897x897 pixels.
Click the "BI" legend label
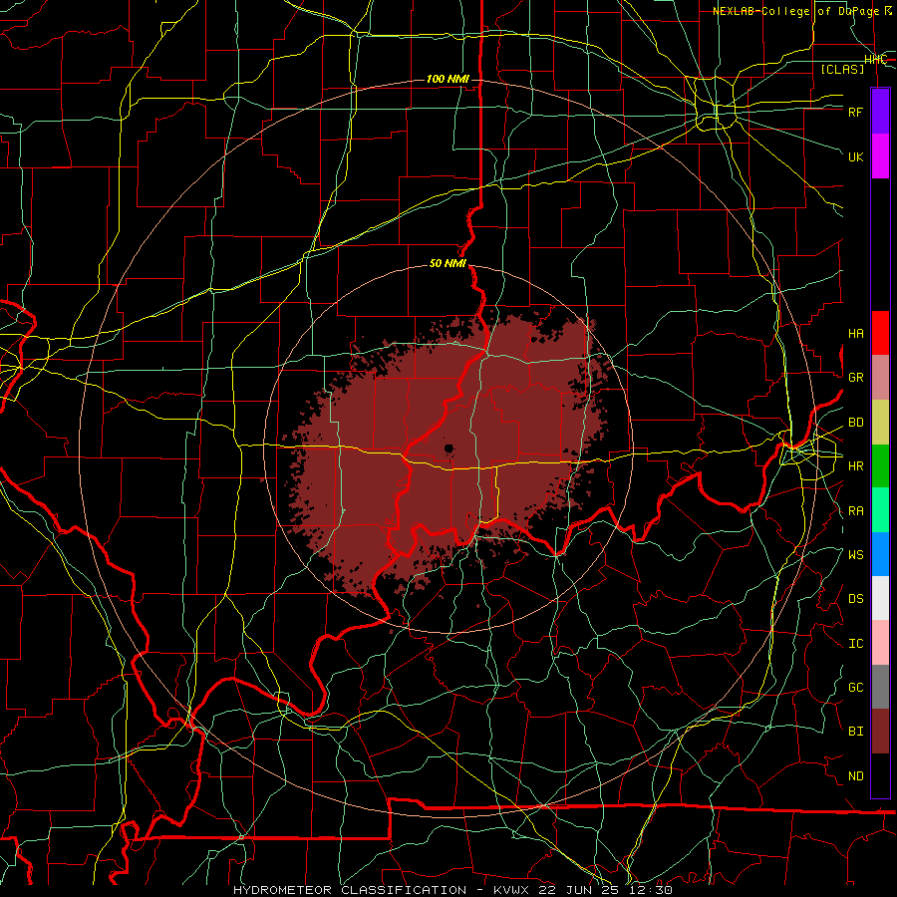[855, 732]
